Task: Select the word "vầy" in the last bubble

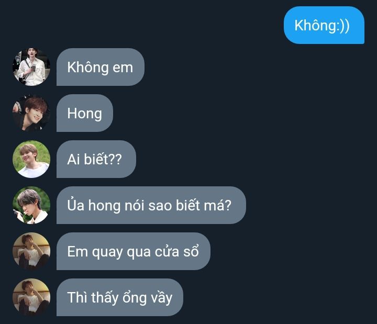Action: tap(162, 298)
